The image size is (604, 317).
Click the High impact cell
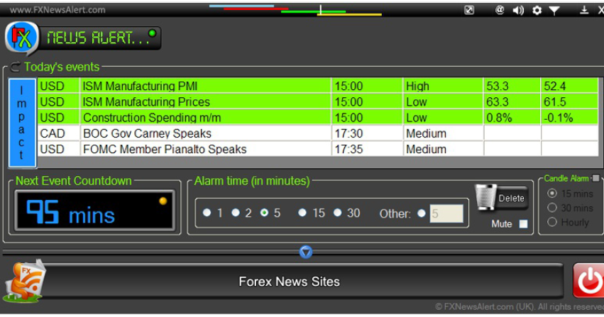443,86
